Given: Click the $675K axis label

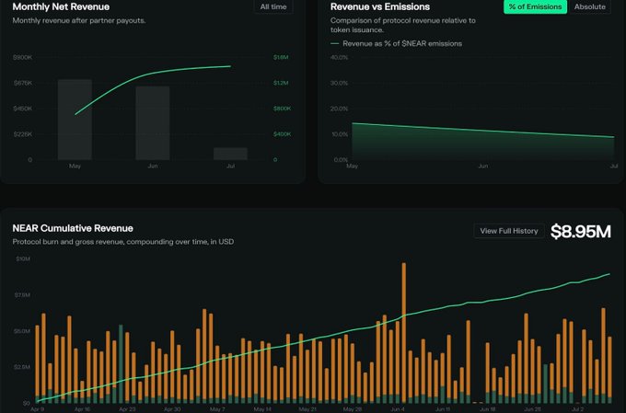Looking at the screenshot, I should [x=23, y=83].
